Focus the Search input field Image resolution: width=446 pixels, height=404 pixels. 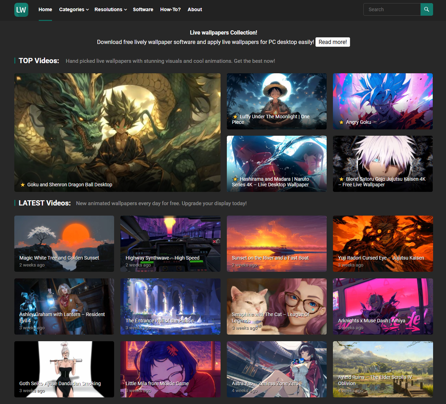(x=392, y=9)
